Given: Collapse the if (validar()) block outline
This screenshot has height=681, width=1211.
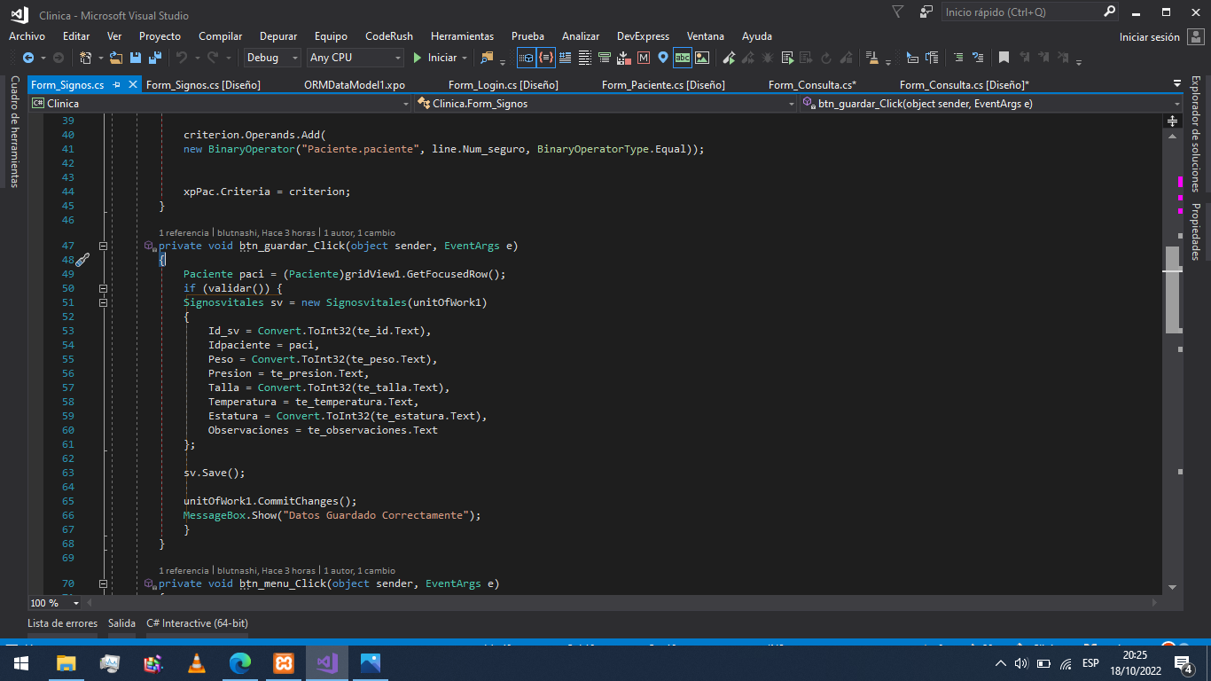Looking at the screenshot, I should pos(103,288).
